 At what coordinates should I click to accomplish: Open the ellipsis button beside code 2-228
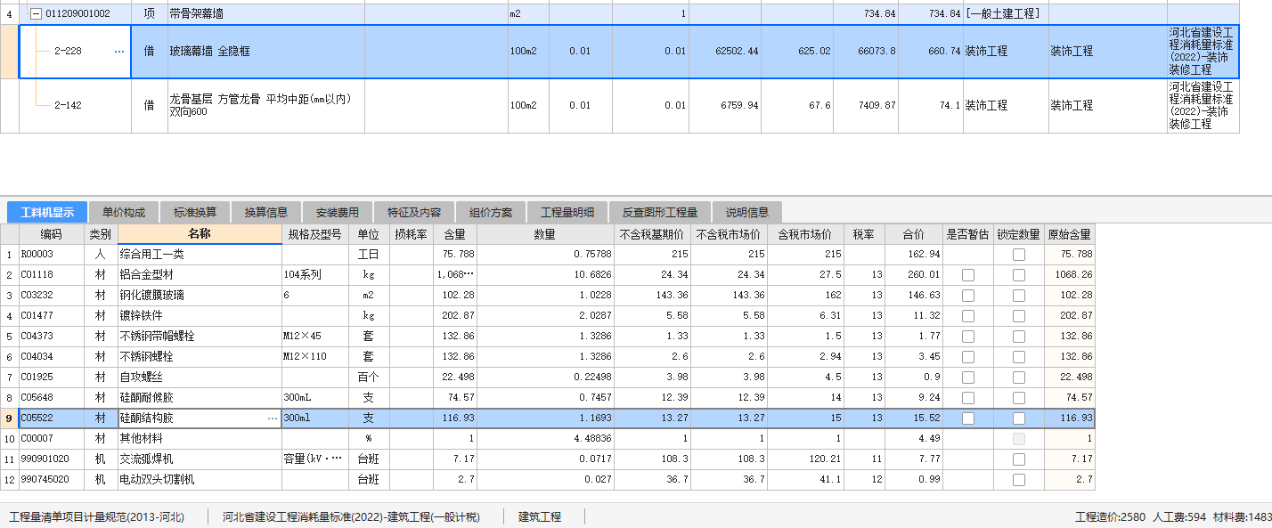tap(119, 52)
